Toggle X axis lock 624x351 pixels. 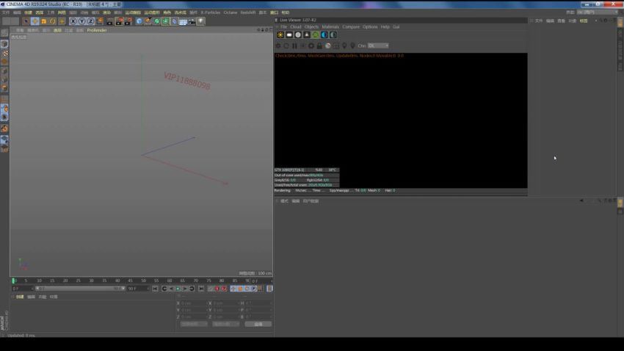point(73,21)
